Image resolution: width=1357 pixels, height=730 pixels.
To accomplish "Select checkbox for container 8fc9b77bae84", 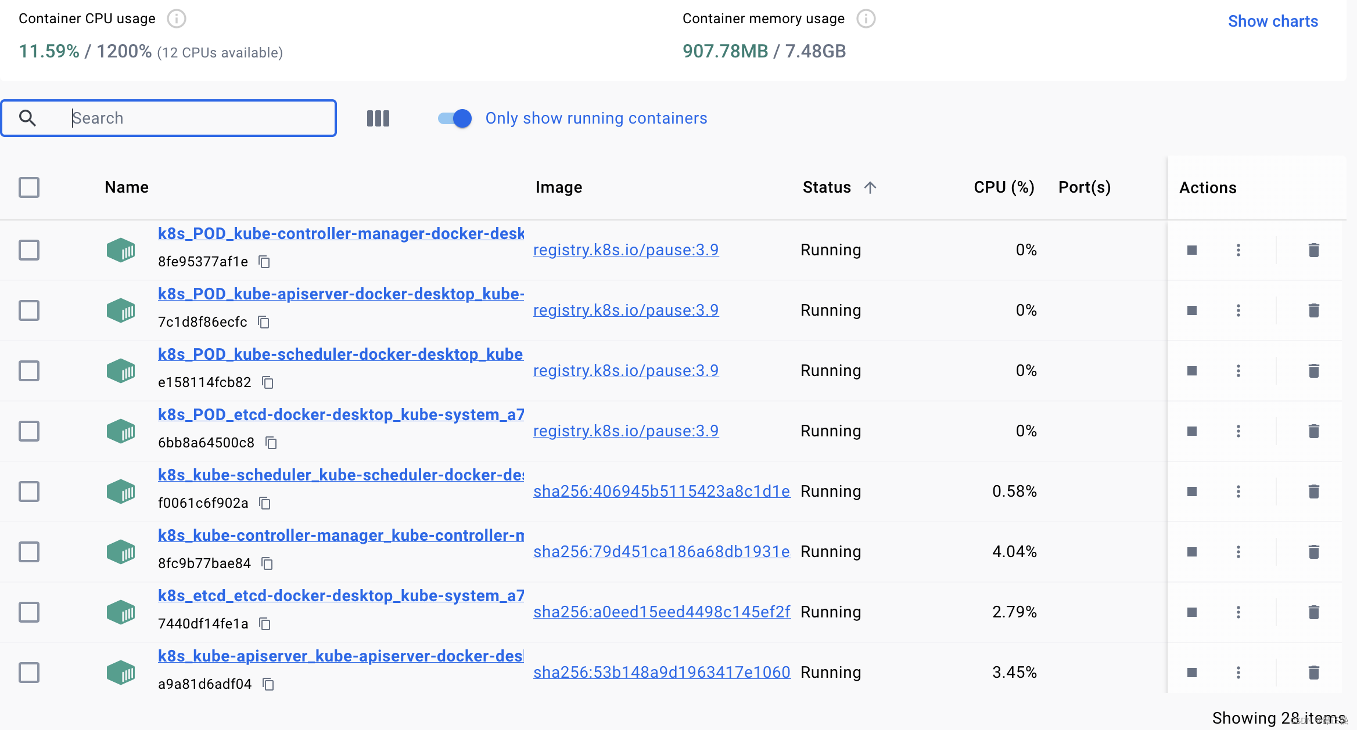I will pyautogui.click(x=29, y=552).
